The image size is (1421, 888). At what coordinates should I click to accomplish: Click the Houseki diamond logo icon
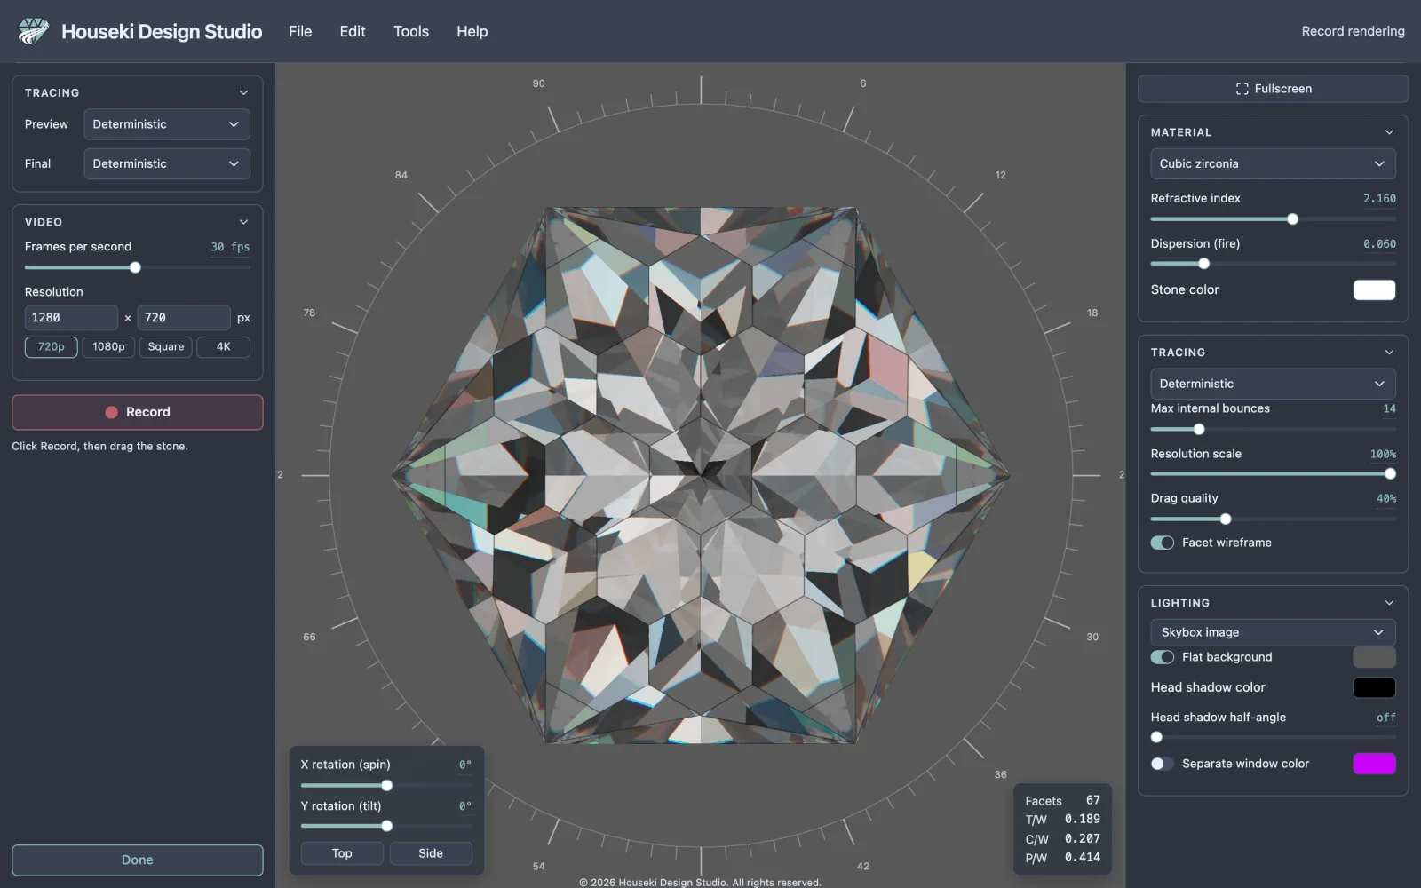(34, 31)
